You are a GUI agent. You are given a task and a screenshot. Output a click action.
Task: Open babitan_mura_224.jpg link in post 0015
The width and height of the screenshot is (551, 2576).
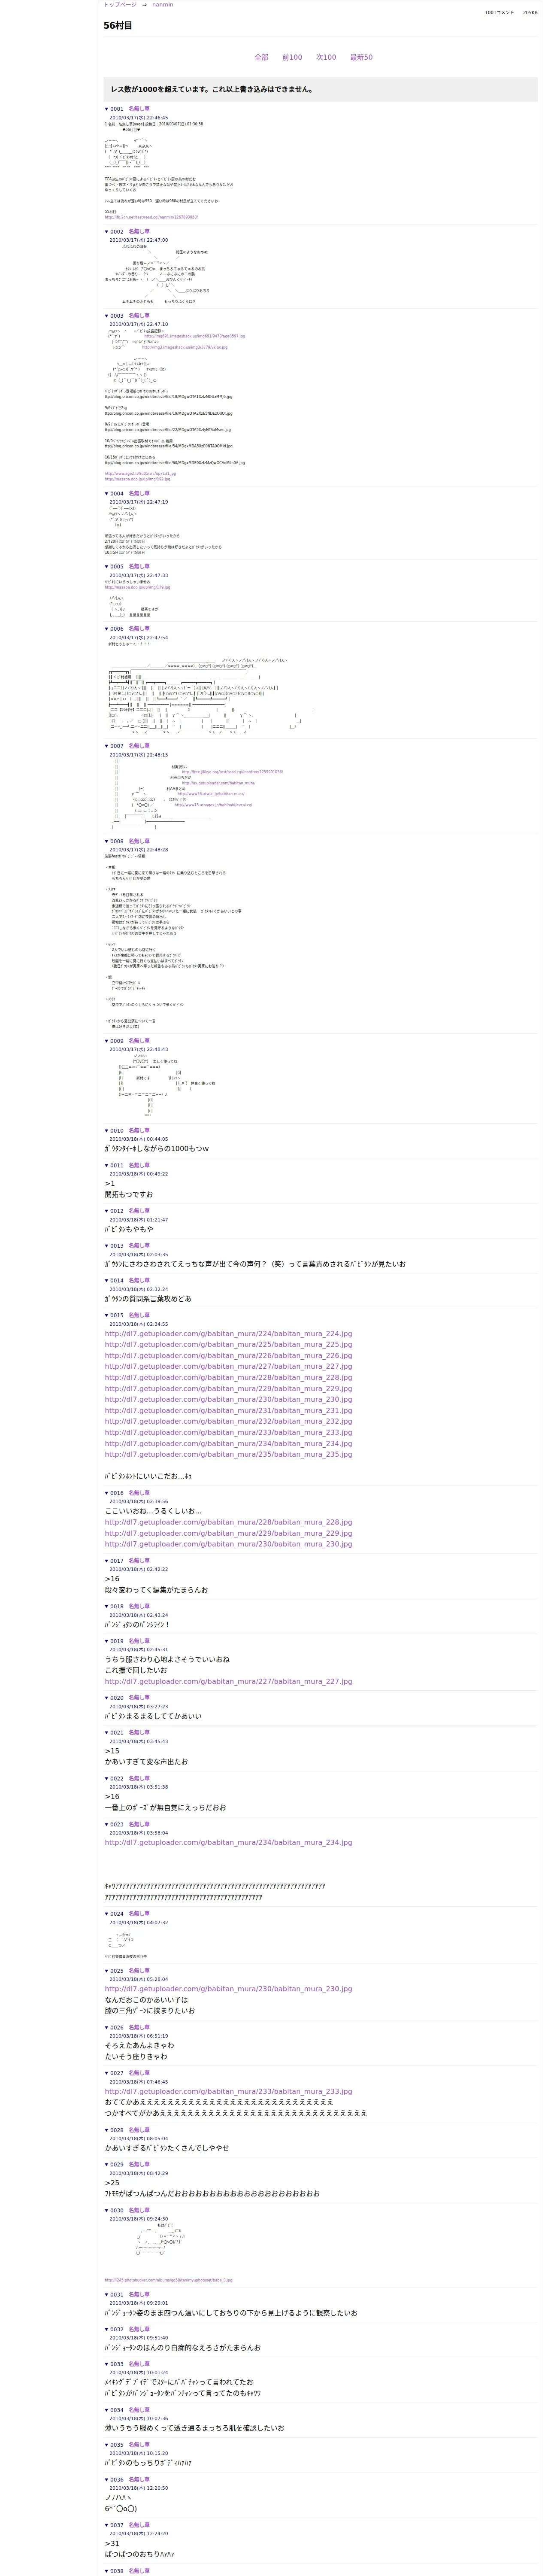tap(228, 1334)
